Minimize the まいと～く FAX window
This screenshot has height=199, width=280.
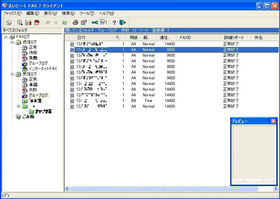pos(260,6)
